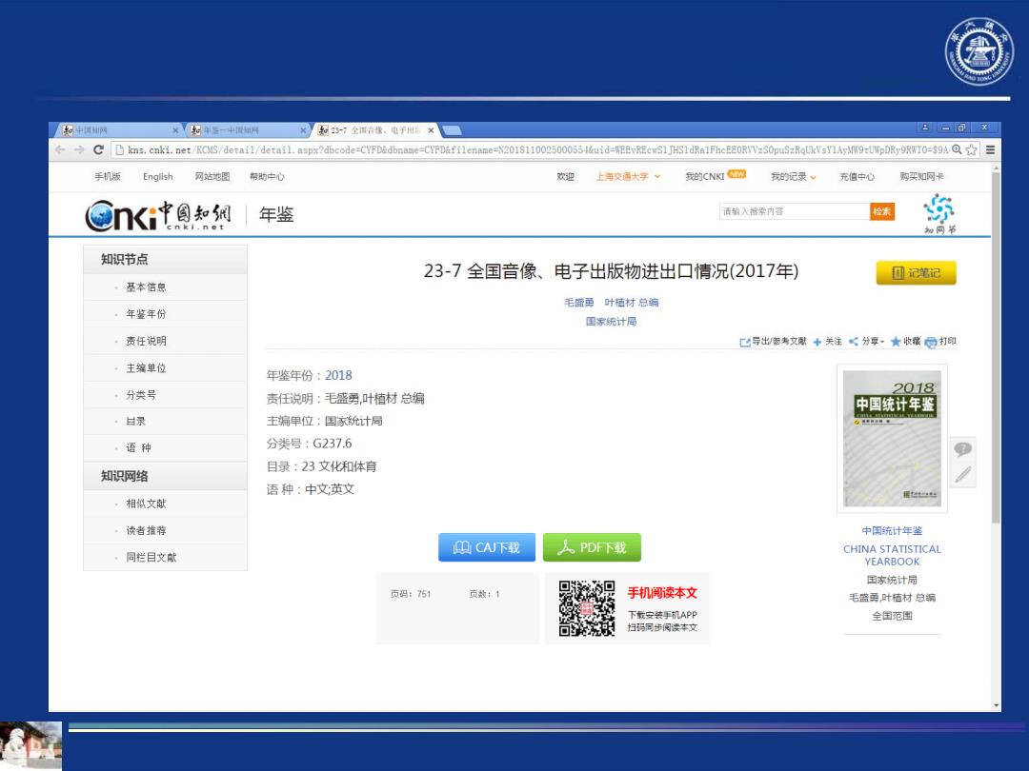Select 同栏目文献 in the sidebar
Image resolution: width=1029 pixels, height=771 pixels.
151,557
